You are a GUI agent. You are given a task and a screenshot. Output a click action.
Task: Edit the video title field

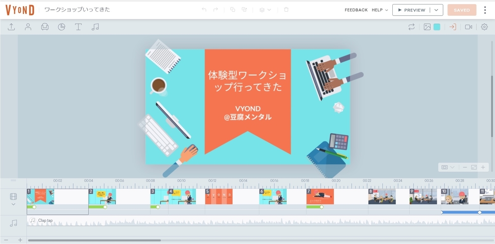pyautogui.click(x=78, y=9)
